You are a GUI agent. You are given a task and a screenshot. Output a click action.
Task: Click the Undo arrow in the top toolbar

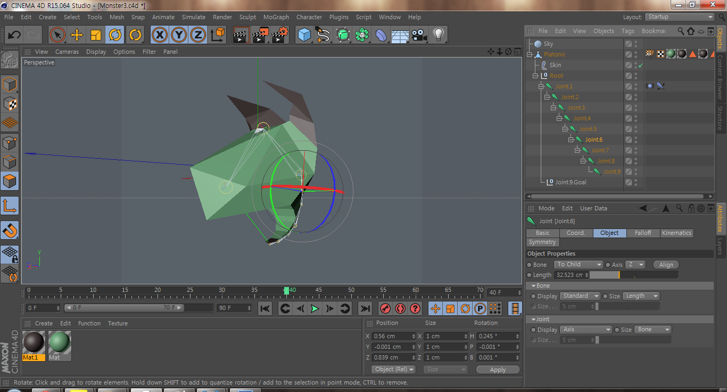14,35
